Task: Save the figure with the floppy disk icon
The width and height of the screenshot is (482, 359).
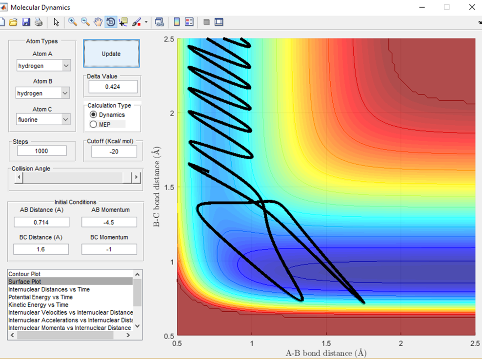Action: pyautogui.click(x=26, y=22)
